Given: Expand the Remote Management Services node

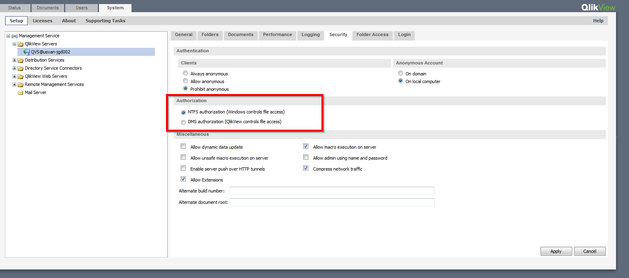Looking at the screenshot, I should click(14, 84).
